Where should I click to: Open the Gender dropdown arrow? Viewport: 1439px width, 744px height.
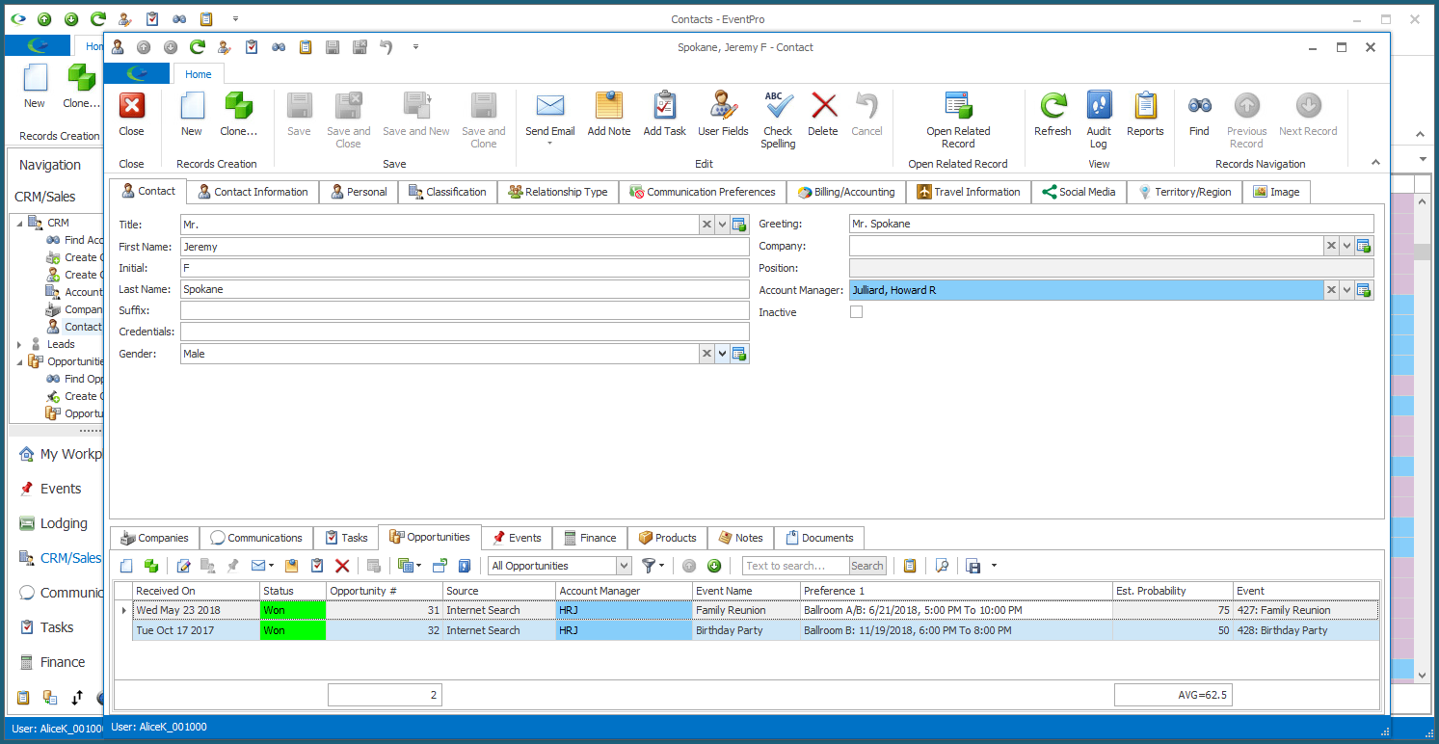pos(722,355)
